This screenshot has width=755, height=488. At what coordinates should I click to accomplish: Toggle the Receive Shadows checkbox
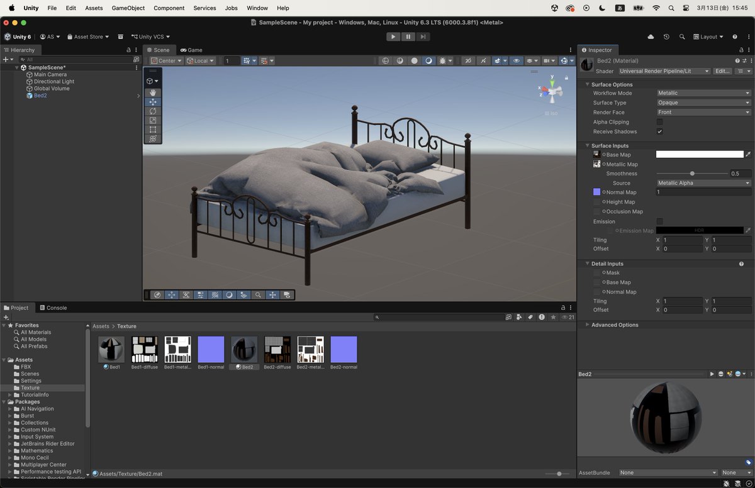tap(659, 131)
